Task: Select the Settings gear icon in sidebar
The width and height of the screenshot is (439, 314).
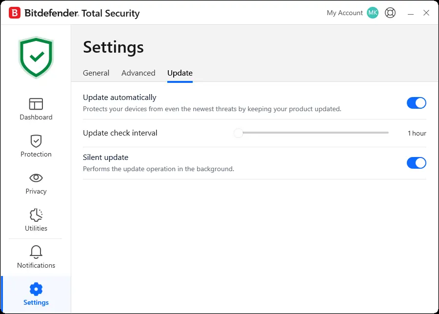Action: (x=36, y=289)
